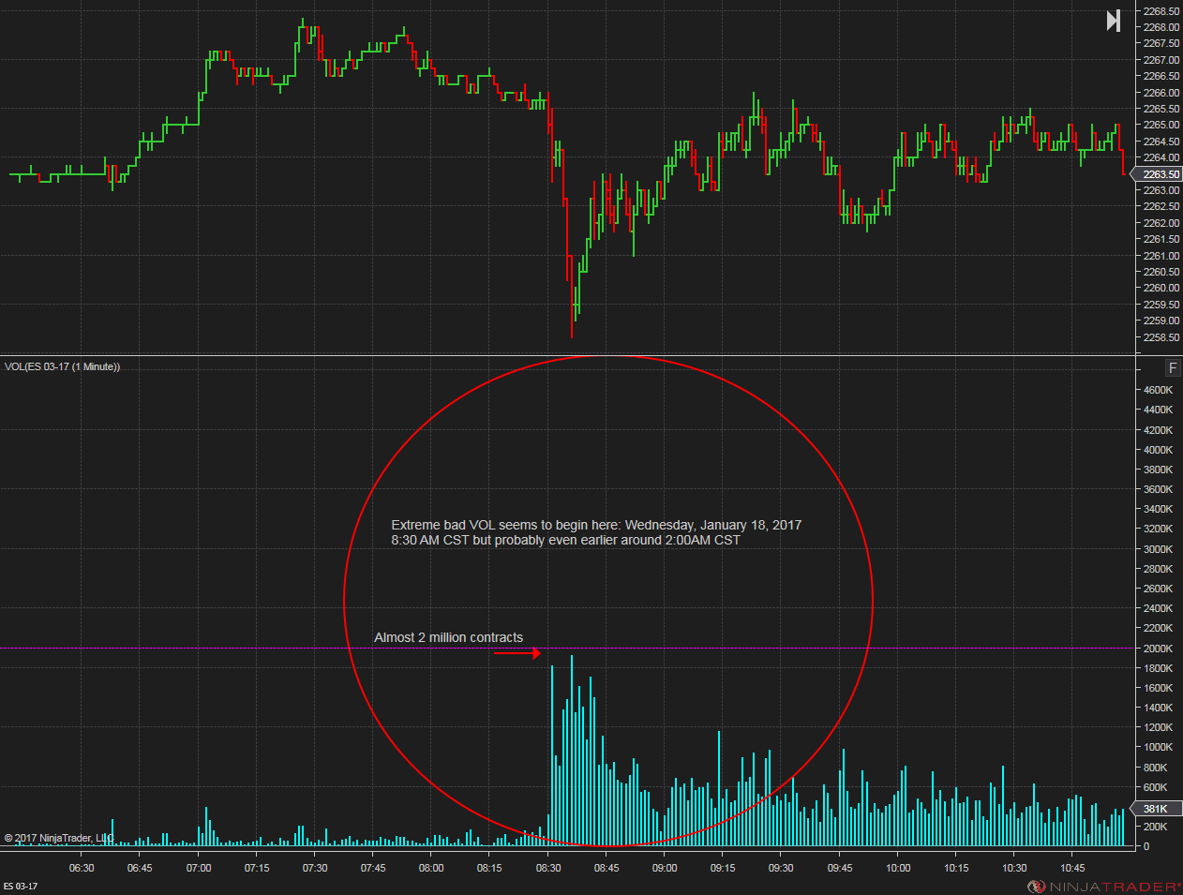This screenshot has width=1183, height=895.
Task: Click the 1000K volume axis label
Action: (x=1158, y=747)
